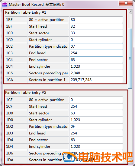Click the entry #1 Start sector field showing 33
This screenshot has height=166, width=135.
96,33
